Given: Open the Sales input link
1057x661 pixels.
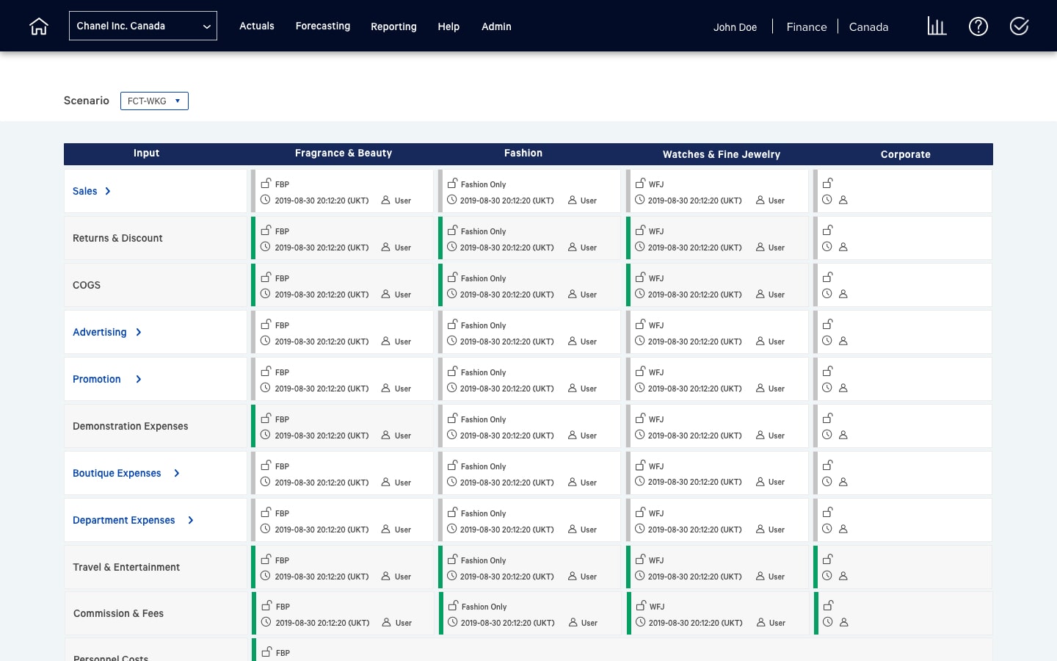Looking at the screenshot, I should pyautogui.click(x=84, y=191).
